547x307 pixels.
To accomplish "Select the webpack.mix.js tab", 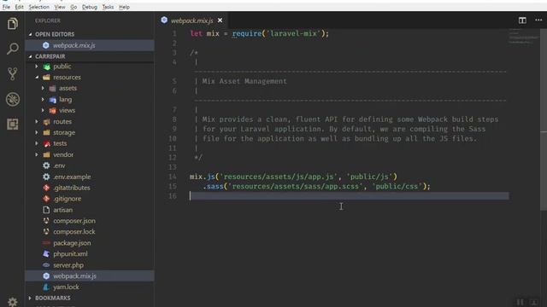I will 191,20.
